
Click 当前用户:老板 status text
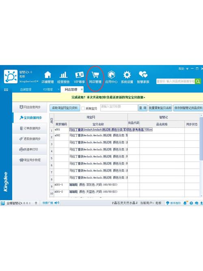pyautogui.click(x=151, y=203)
